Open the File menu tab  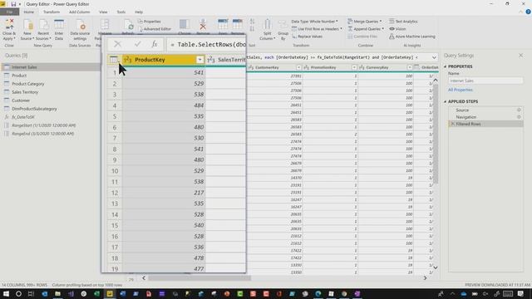pos(9,12)
